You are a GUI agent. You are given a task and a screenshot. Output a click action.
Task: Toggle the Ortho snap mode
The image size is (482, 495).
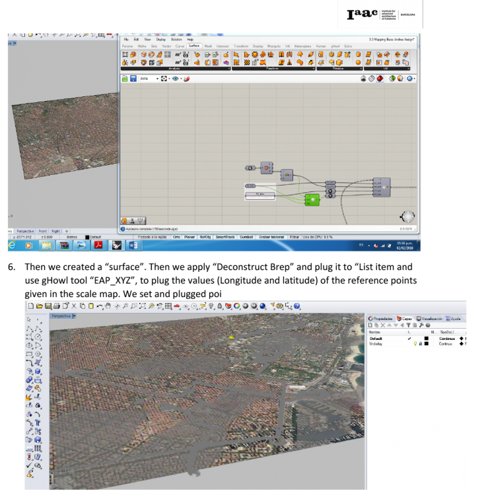pos(176,236)
